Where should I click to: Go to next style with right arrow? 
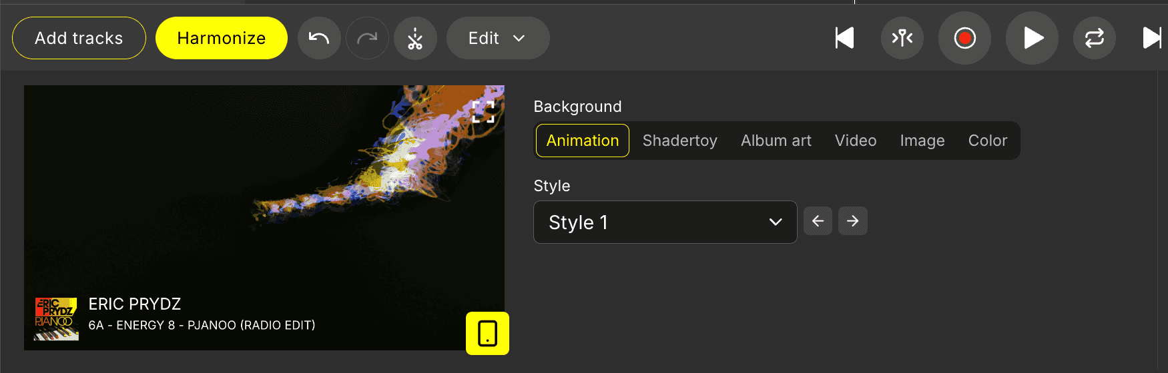point(853,221)
